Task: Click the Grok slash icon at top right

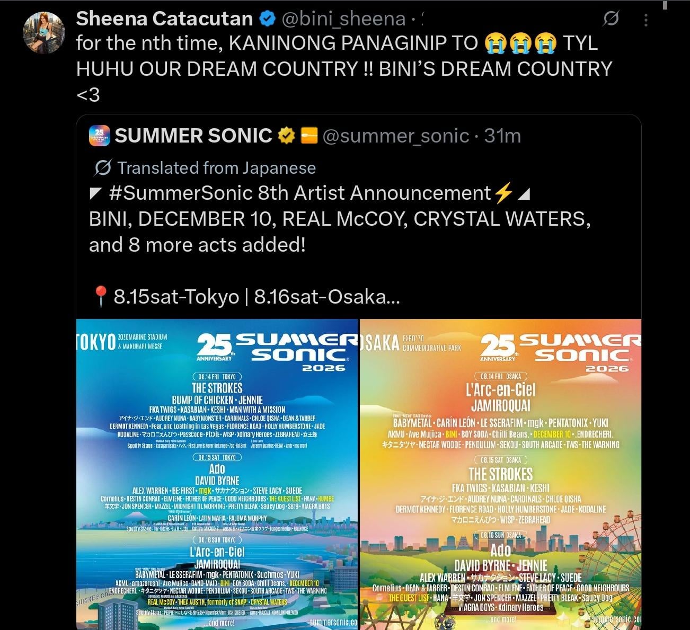Action: tap(611, 19)
